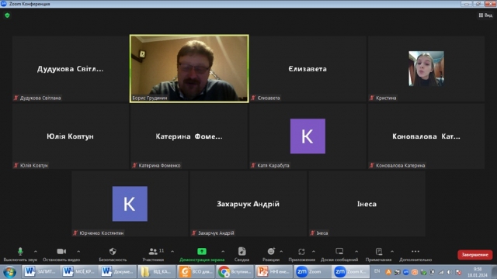Select Кристина's video thumbnail

[426, 69]
